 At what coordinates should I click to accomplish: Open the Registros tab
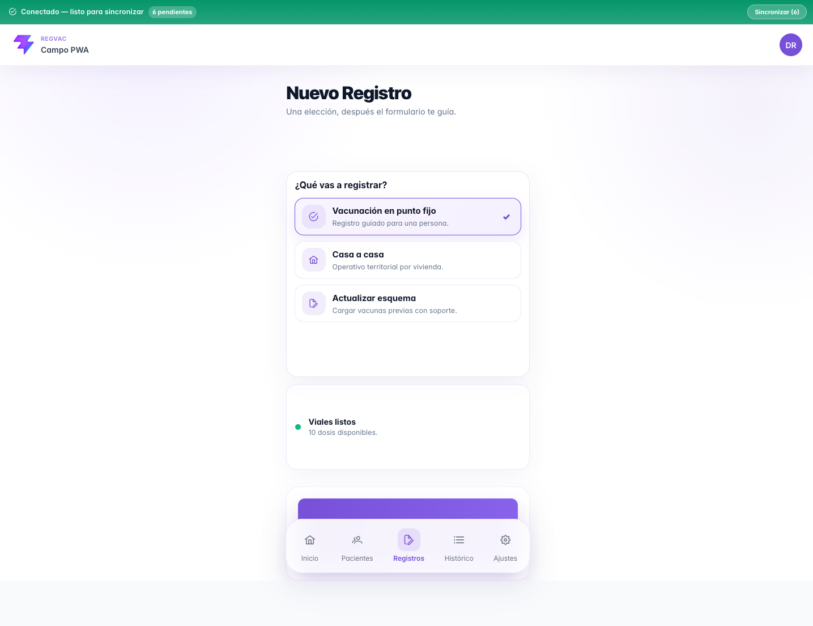[x=408, y=546]
